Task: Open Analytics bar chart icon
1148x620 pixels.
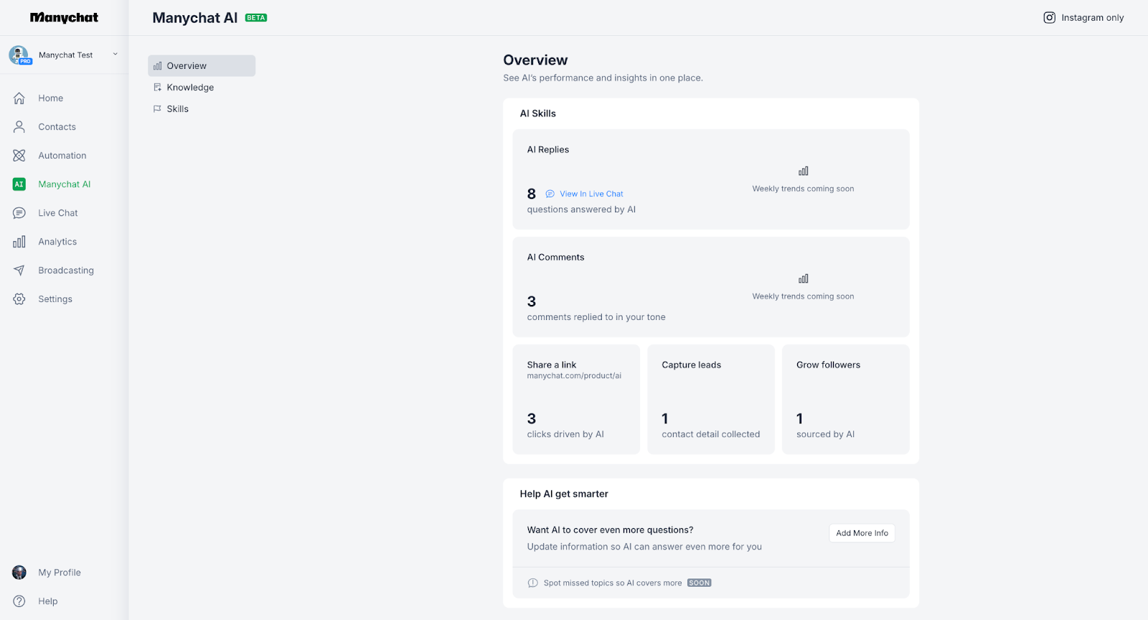Action: click(x=19, y=242)
